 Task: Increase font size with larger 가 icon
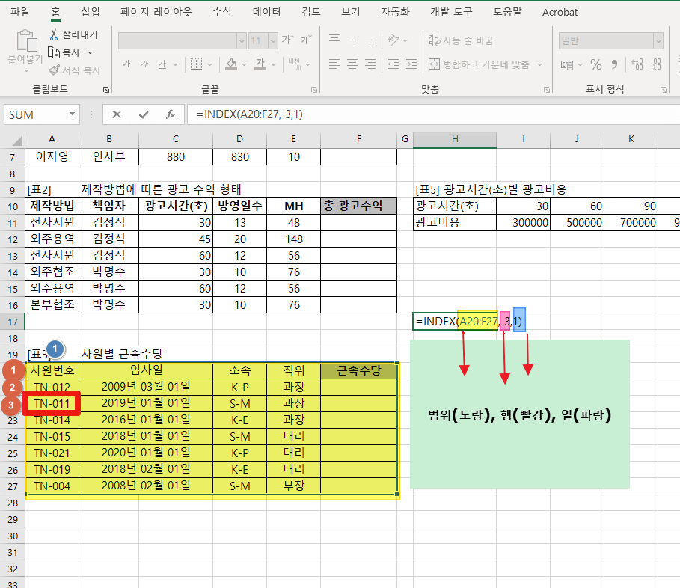(x=287, y=40)
